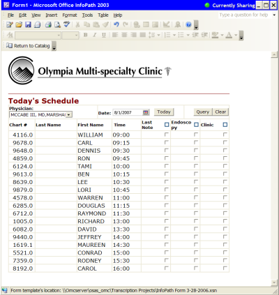279x295 pixels.
Task: Click the Query button
Action: click(203, 112)
